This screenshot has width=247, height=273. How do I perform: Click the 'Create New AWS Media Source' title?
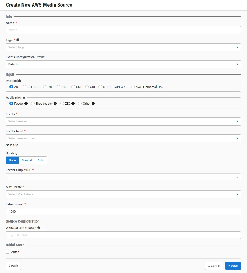pos(39,5)
